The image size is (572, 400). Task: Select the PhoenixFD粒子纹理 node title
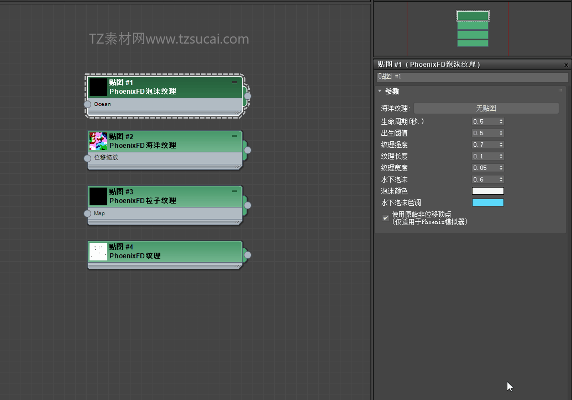tap(143, 201)
